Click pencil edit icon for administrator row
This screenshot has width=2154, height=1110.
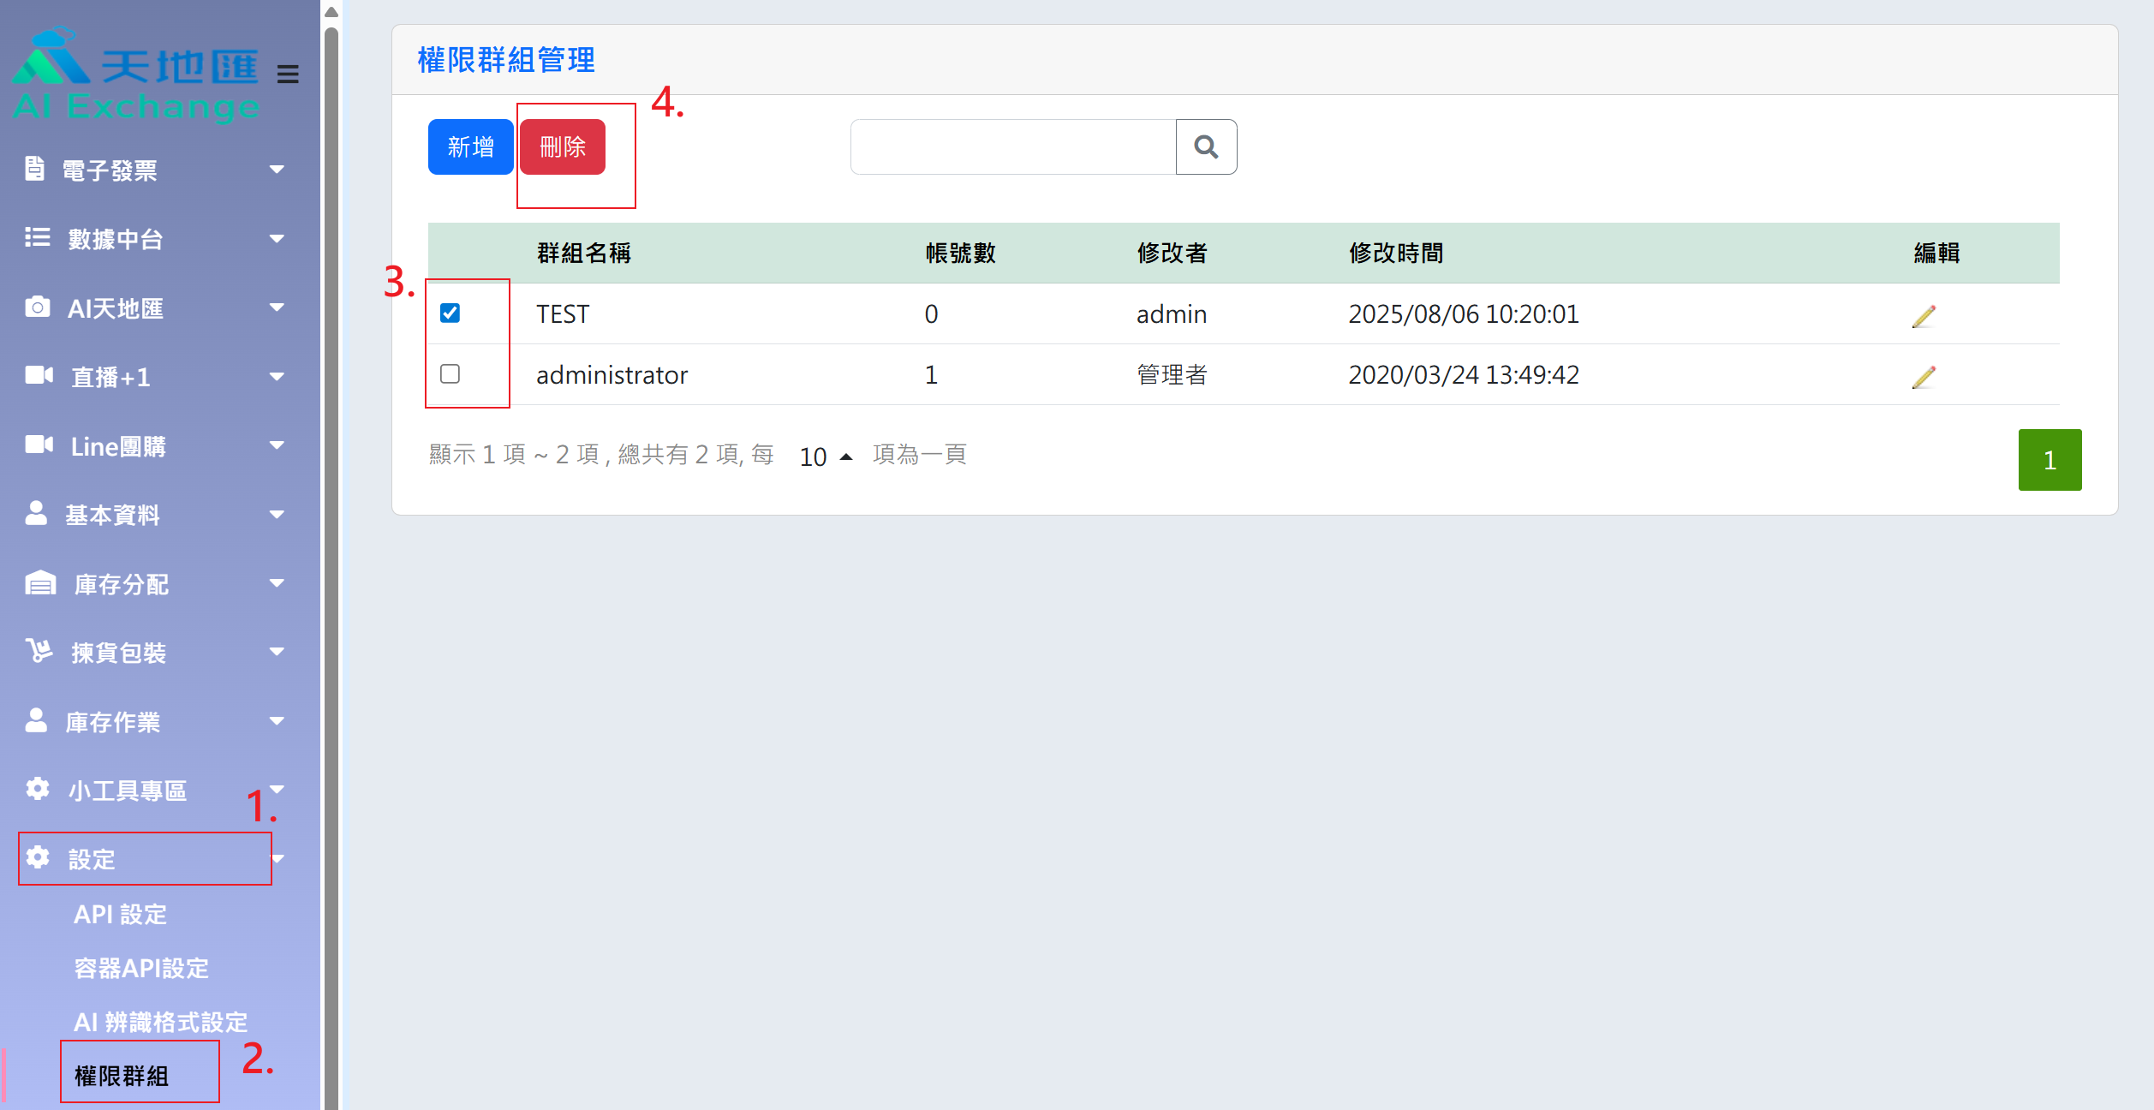pos(1924,377)
